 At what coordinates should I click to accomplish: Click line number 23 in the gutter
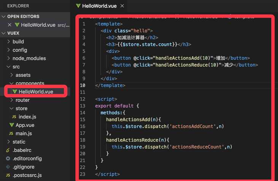click(83, 174)
